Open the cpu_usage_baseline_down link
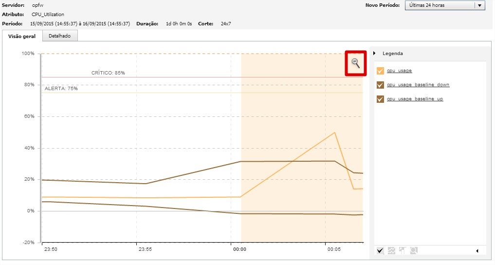Screen dimensions: 495x265 (x=418, y=85)
